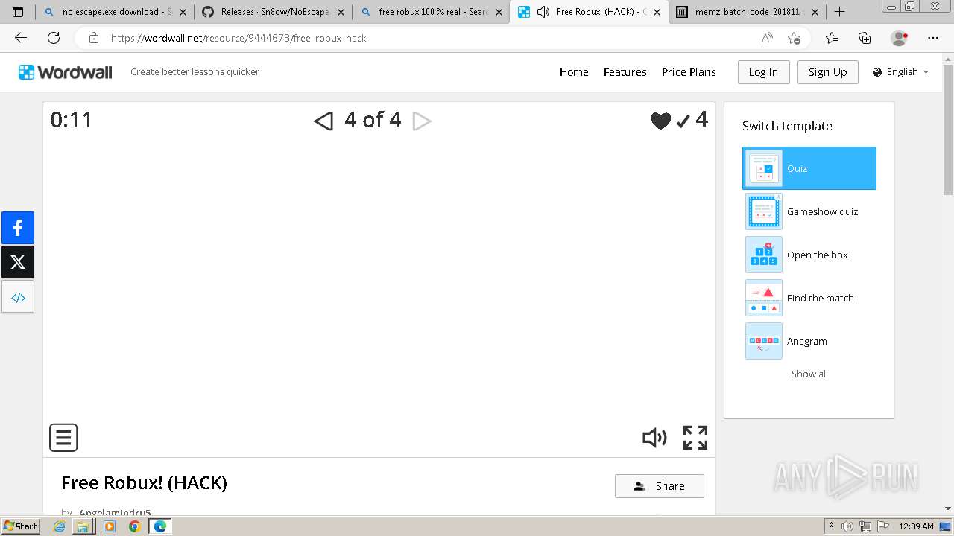Click the Wordwall logo

click(66, 72)
